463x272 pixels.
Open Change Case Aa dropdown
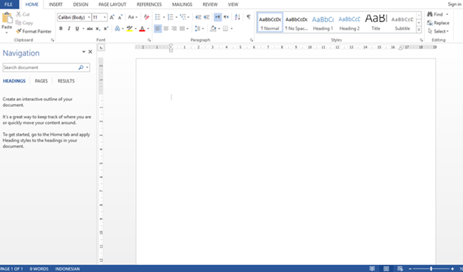point(132,17)
